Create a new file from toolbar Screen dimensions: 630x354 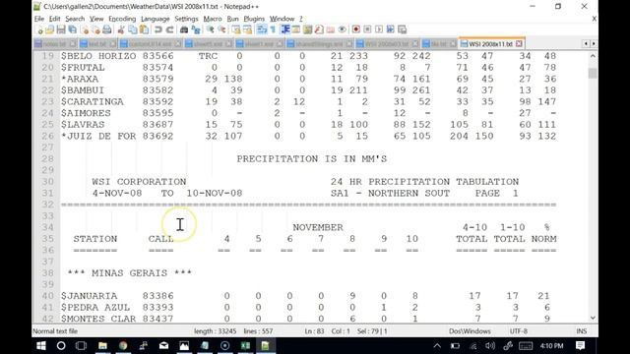(x=39, y=29)
